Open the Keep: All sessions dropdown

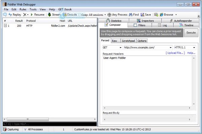[93, 15]
